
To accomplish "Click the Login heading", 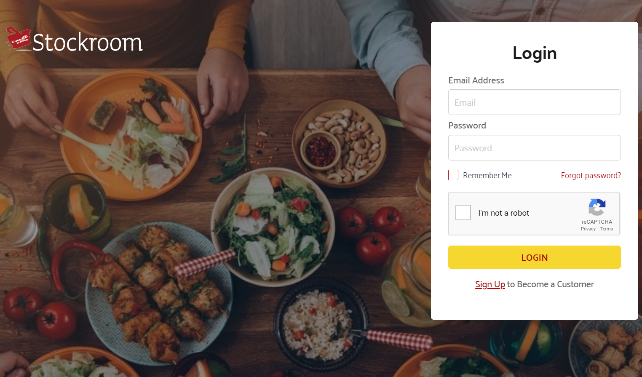I will pos(535,53).
